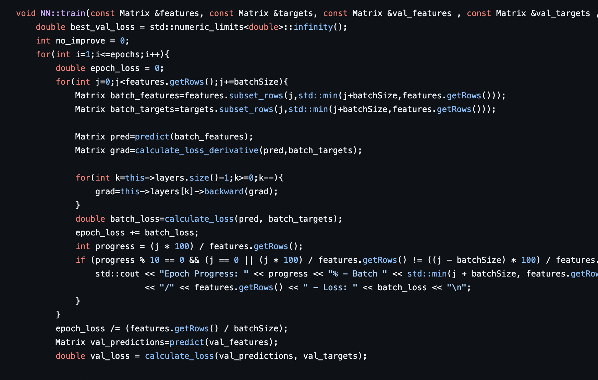
Task: Click the no_improve variable name
Action: 80,41
